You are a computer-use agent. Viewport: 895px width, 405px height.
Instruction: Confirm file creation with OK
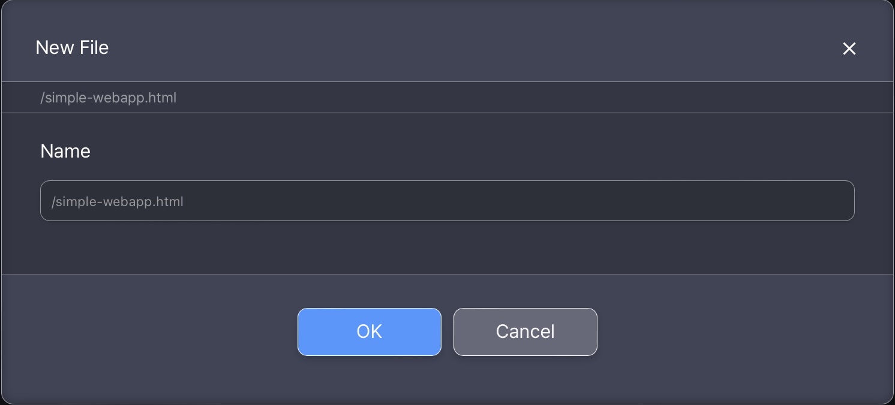369,332
